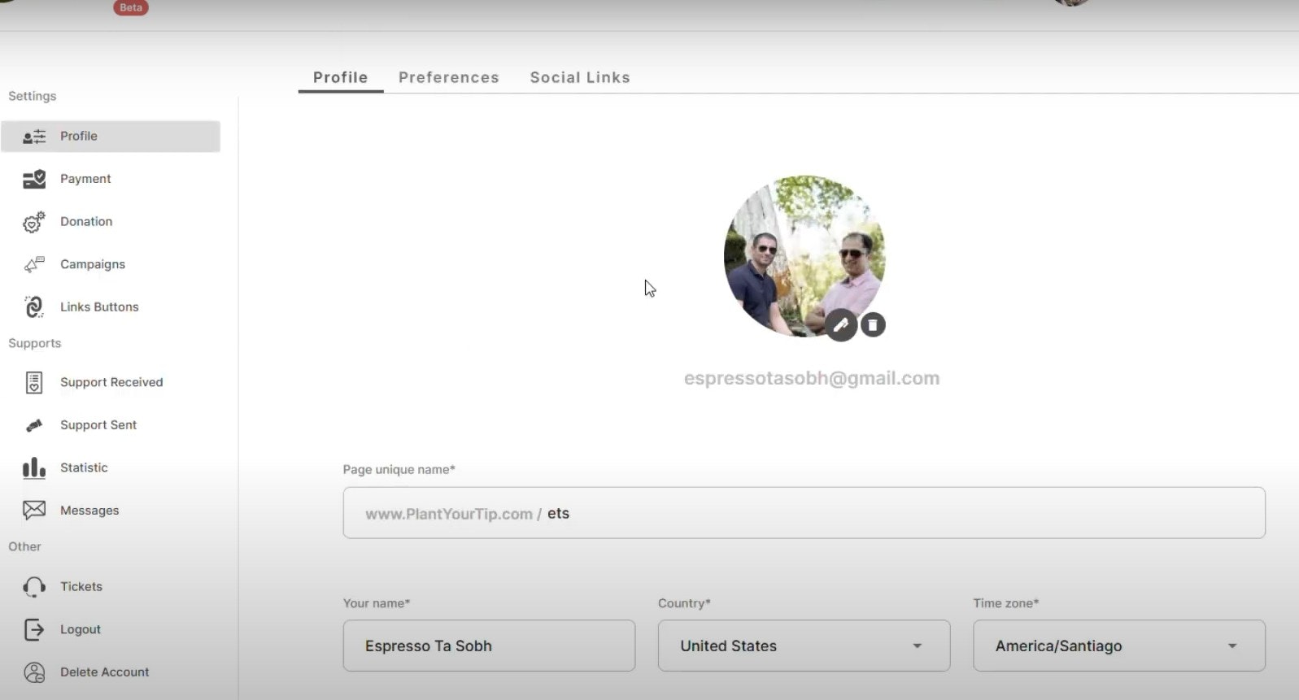Delete profile photo with trash icon
1299x700 pixels.
873,325
